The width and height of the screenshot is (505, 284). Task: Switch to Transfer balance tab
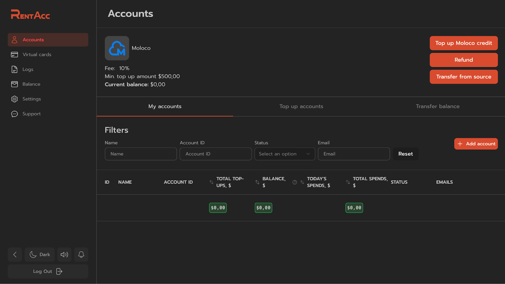pos(437,107)
